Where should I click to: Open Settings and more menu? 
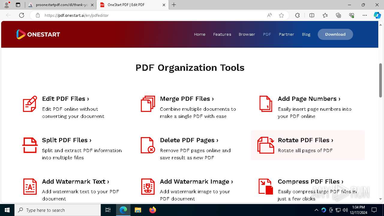coord(365,15)
